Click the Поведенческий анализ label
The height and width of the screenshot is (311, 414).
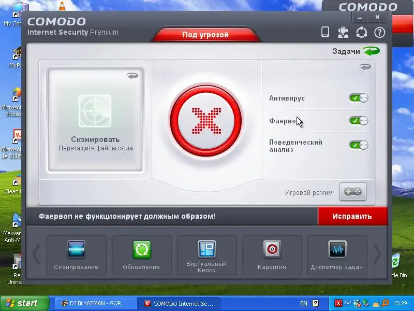point(295,146)
